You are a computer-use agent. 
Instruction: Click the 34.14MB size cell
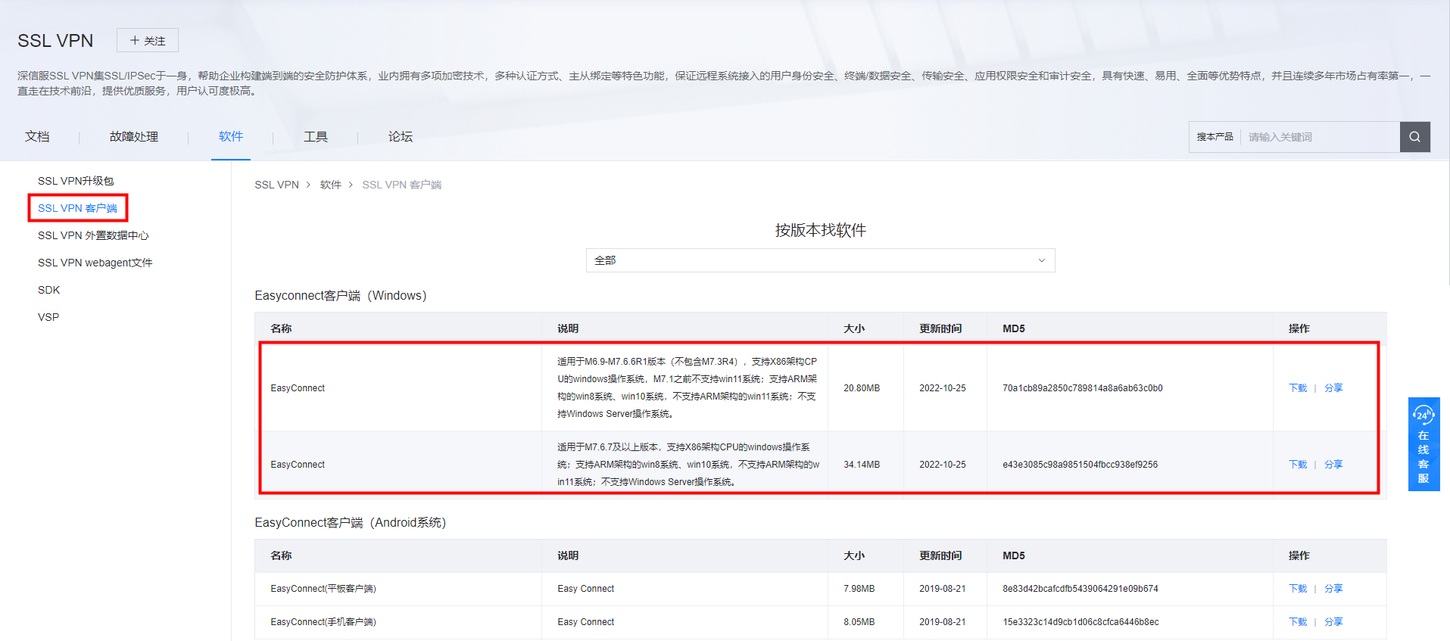862,465
